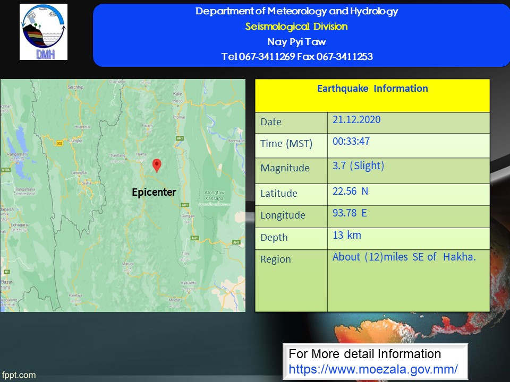Click the "Hakha" town label on the map
This screenshot has height=382, width=510.
141,154
